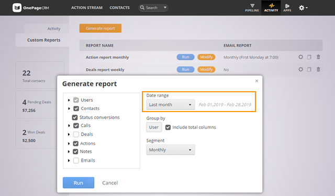Uncheck the Actions checkbox
This screenshot has height=196, width=335.
(x=75, y=143)
